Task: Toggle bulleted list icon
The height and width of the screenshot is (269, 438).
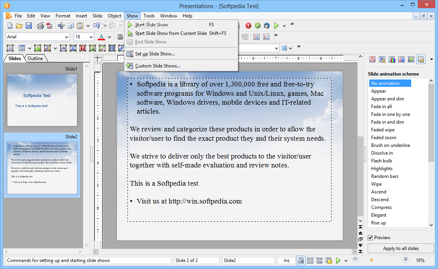Action: (257, 37)
